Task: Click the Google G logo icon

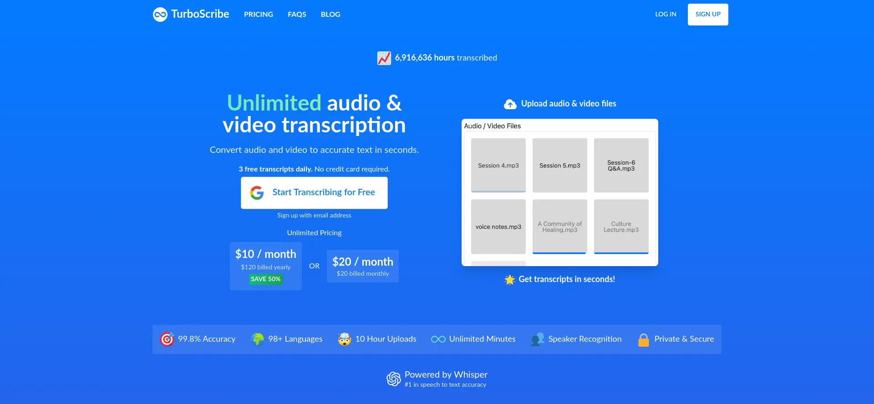Action: click(257, 193)
